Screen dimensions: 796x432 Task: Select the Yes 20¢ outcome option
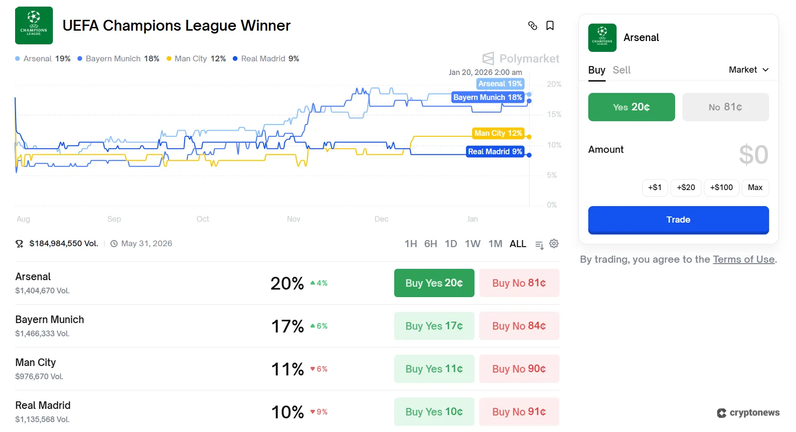click(x=631, y=107)
